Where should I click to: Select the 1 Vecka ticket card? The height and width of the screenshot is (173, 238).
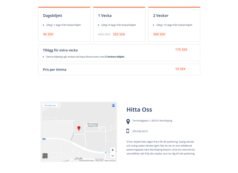click(119, 24)
